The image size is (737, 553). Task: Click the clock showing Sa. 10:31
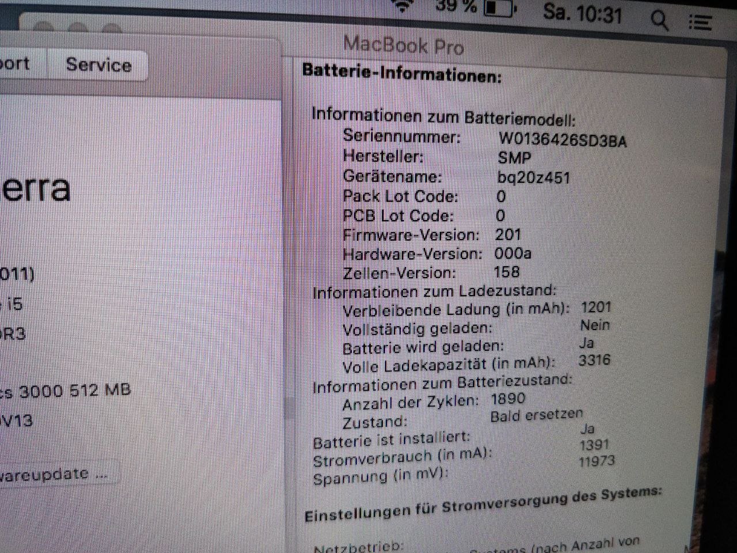[x=583, y=13]
